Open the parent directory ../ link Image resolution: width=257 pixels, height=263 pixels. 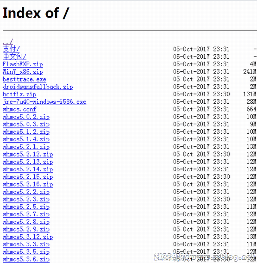pyautogui.click(x=8, y=41)
